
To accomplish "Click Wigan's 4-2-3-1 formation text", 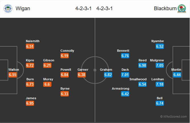I will coord(83,8).
